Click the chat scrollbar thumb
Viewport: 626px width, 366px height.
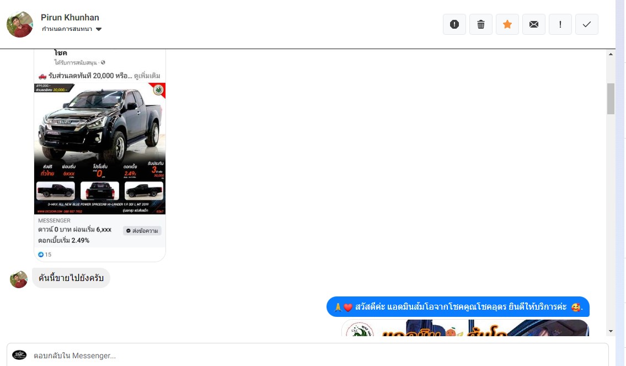click(x=611, y=99)
